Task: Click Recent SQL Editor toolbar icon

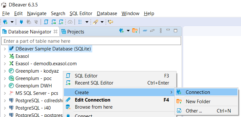Action: coord(54,22)
